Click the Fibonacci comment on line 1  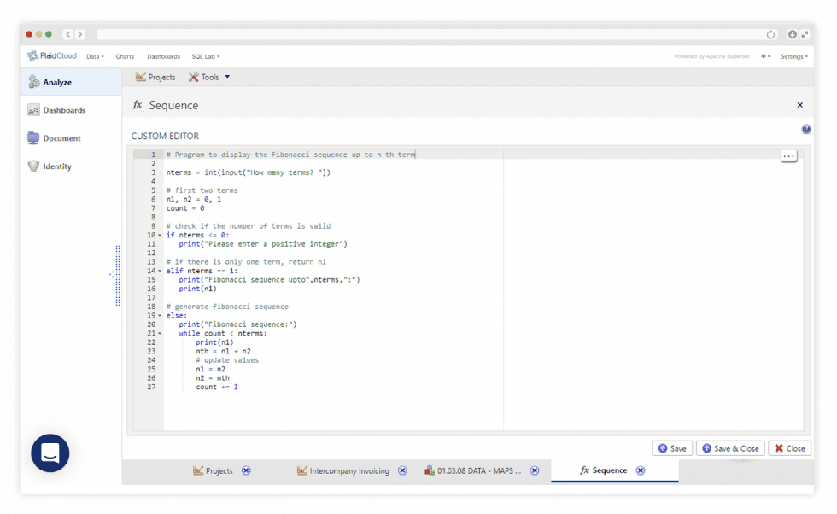coord(290,155)
